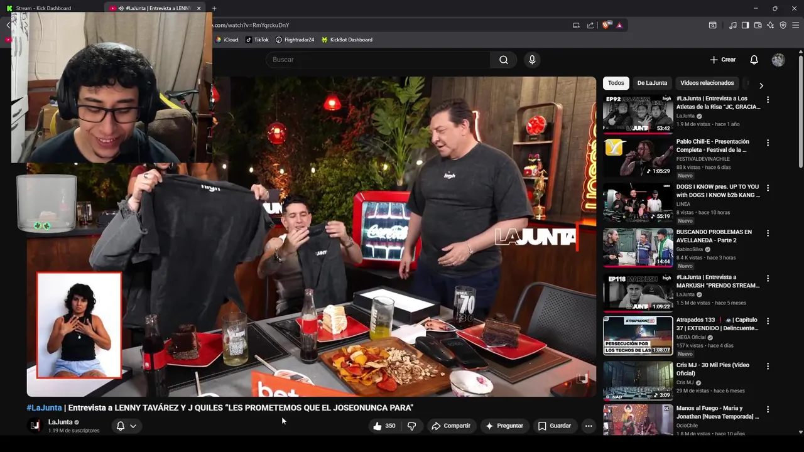
Task: Click the Manos al Fuego video title
Action: [717, 412]
